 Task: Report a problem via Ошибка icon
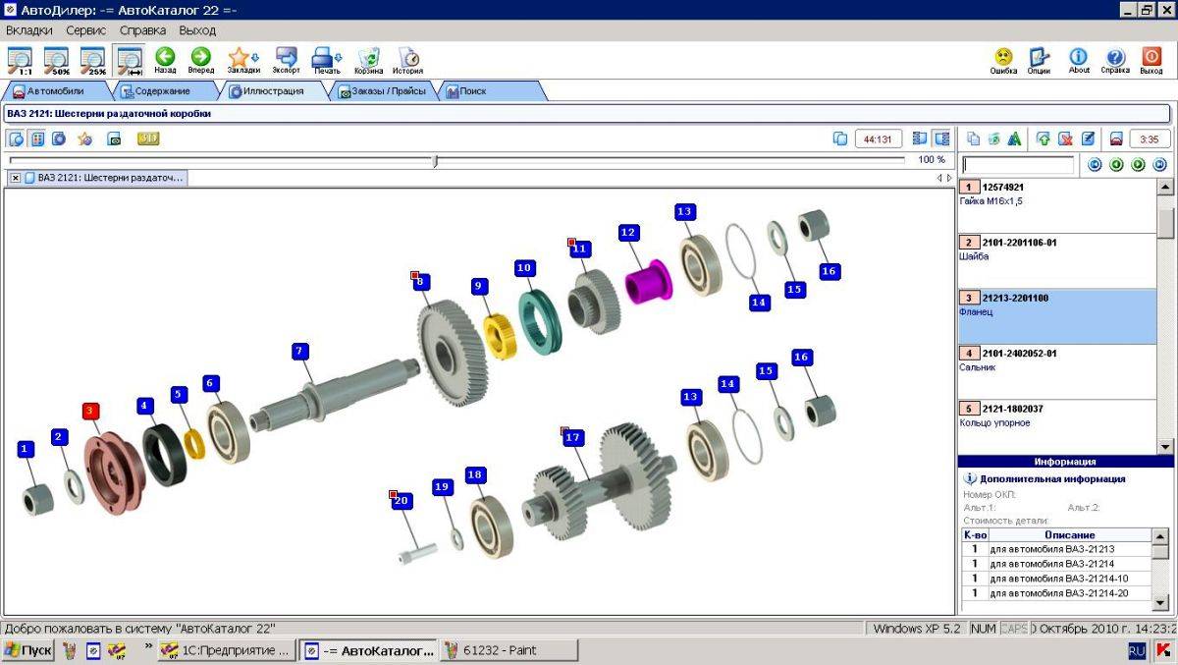coord(1003,61)
